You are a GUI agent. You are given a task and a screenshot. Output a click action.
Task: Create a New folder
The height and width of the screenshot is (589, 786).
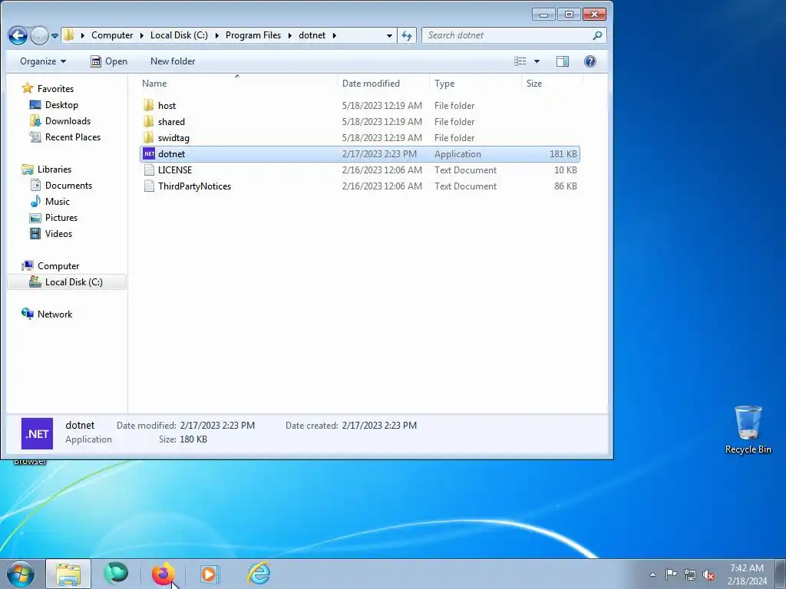tap(173, 61)
